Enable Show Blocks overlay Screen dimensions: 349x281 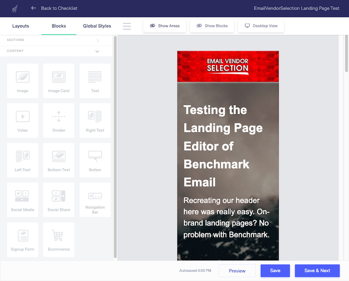pyautogui.click(x=212, y=26)
